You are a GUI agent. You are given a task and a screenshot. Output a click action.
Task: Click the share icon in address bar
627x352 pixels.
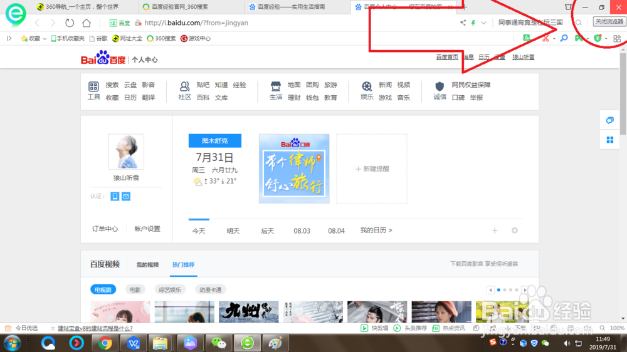tap(463, 23)
